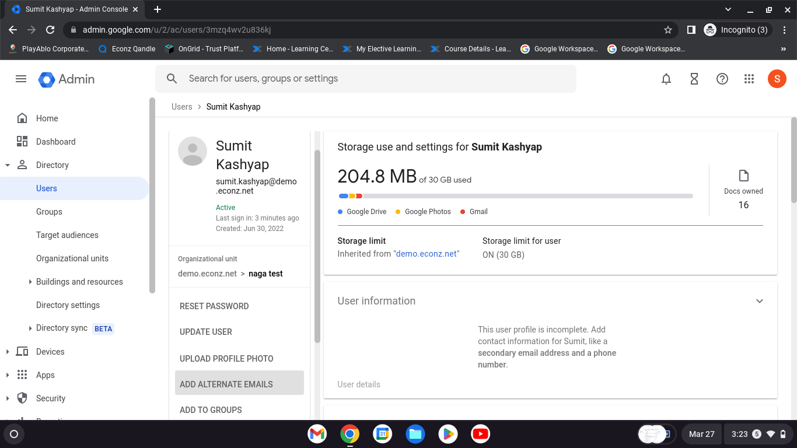Expand the Security section
This screenshot has width=797, height=448.
pos(8,398)
